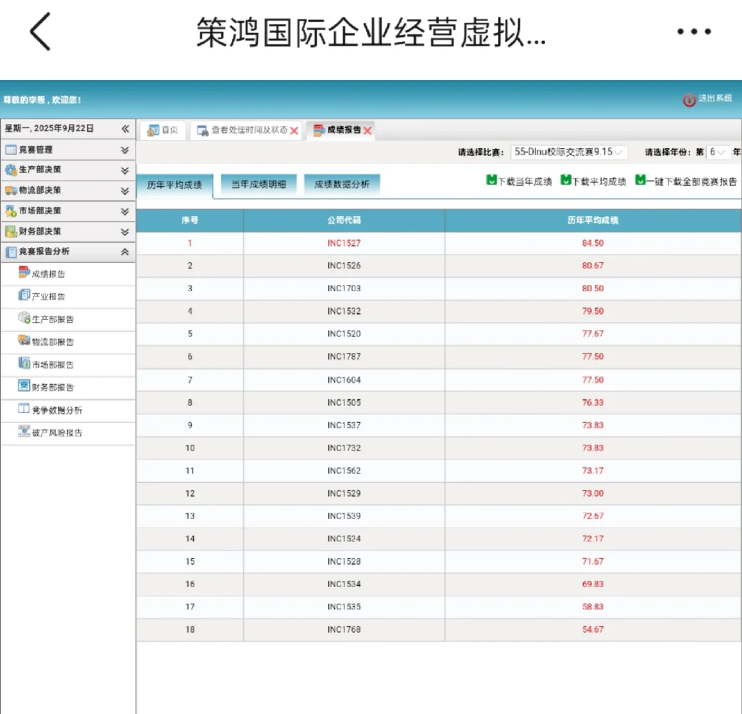
Task: Go back using the top-left arrow
Action: click(41, 32)
